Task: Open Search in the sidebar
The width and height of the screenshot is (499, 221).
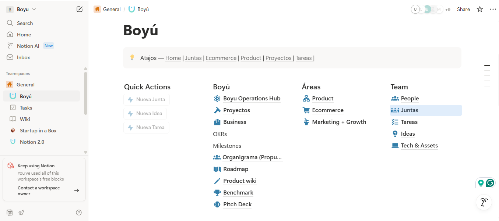Action: tap(25, 23)
